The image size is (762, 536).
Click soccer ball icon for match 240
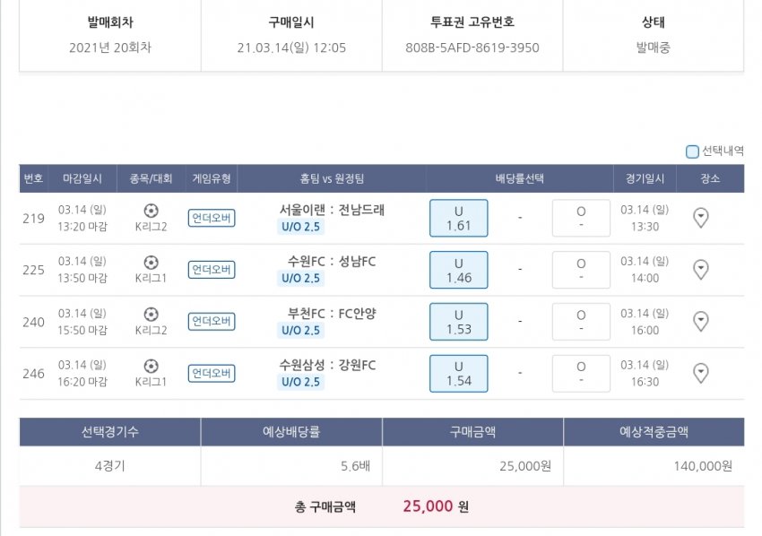tap(151, 315)
